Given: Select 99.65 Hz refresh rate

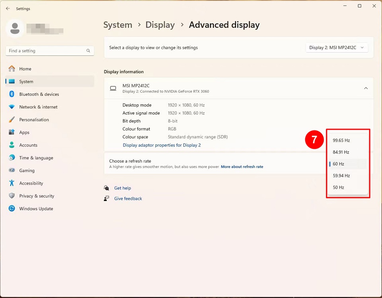Looking at the screenshot, I should click(x=348, y=140).
